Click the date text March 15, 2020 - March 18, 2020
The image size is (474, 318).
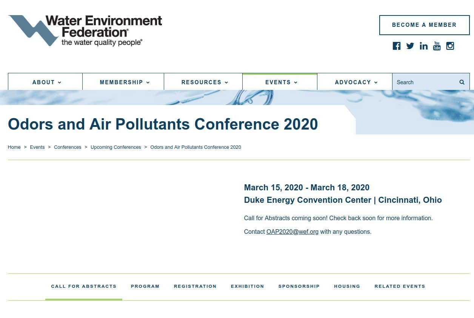(307, 188)
